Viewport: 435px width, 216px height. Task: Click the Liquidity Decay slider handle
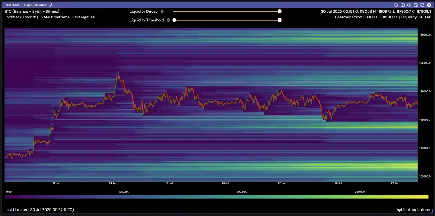pos(279,11)
